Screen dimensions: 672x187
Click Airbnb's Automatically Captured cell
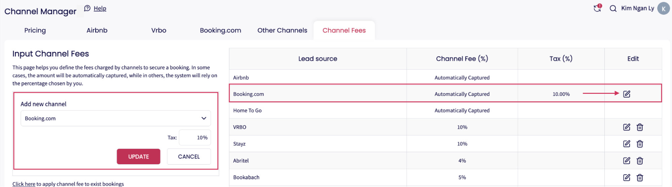[x=462, y=77]
